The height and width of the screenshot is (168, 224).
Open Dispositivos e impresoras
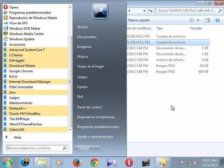pyautogui.click(x=96, y=117)
